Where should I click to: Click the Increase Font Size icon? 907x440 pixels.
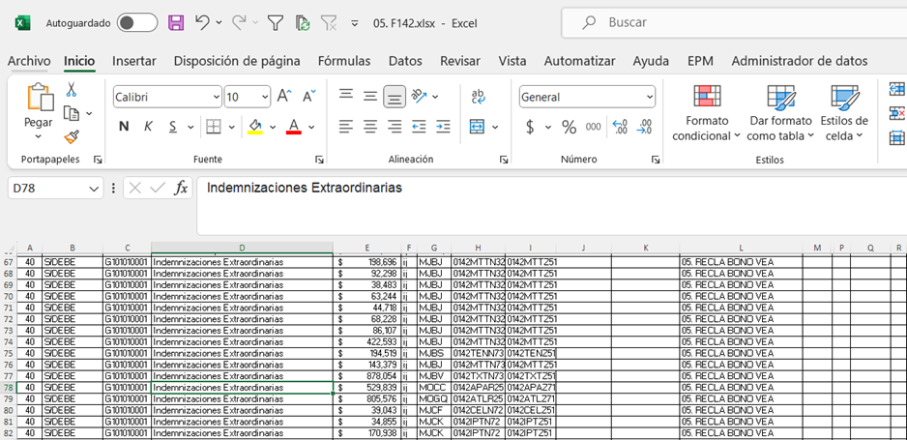[284, 97]
